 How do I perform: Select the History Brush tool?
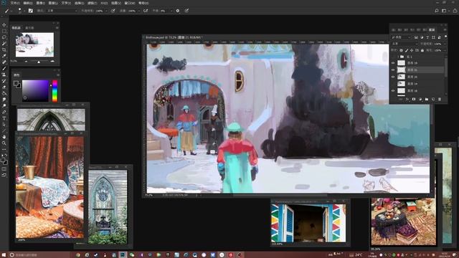click(x=4, y=81)
